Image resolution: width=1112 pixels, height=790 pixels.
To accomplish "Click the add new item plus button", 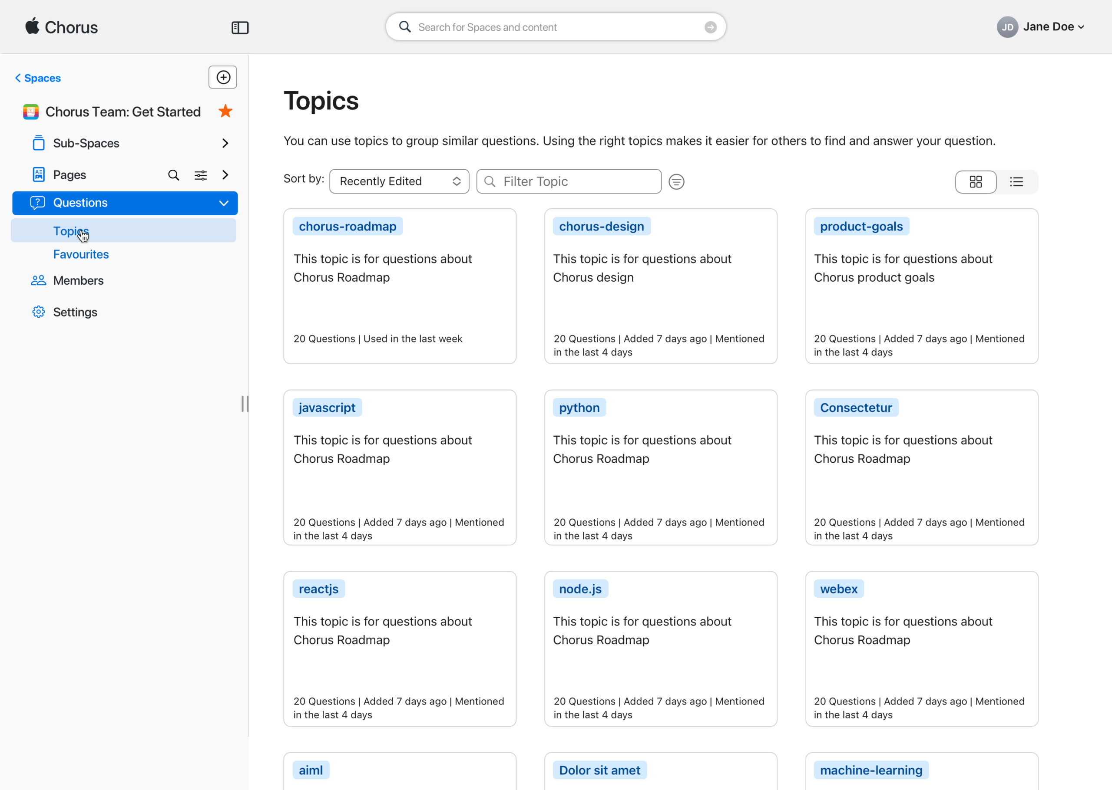I will coord(223,77).
